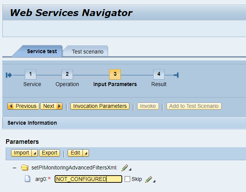The height and width of the screenshot is (192, 246).
Task: Jump to step 4 Result
Action: pos(159,75)
